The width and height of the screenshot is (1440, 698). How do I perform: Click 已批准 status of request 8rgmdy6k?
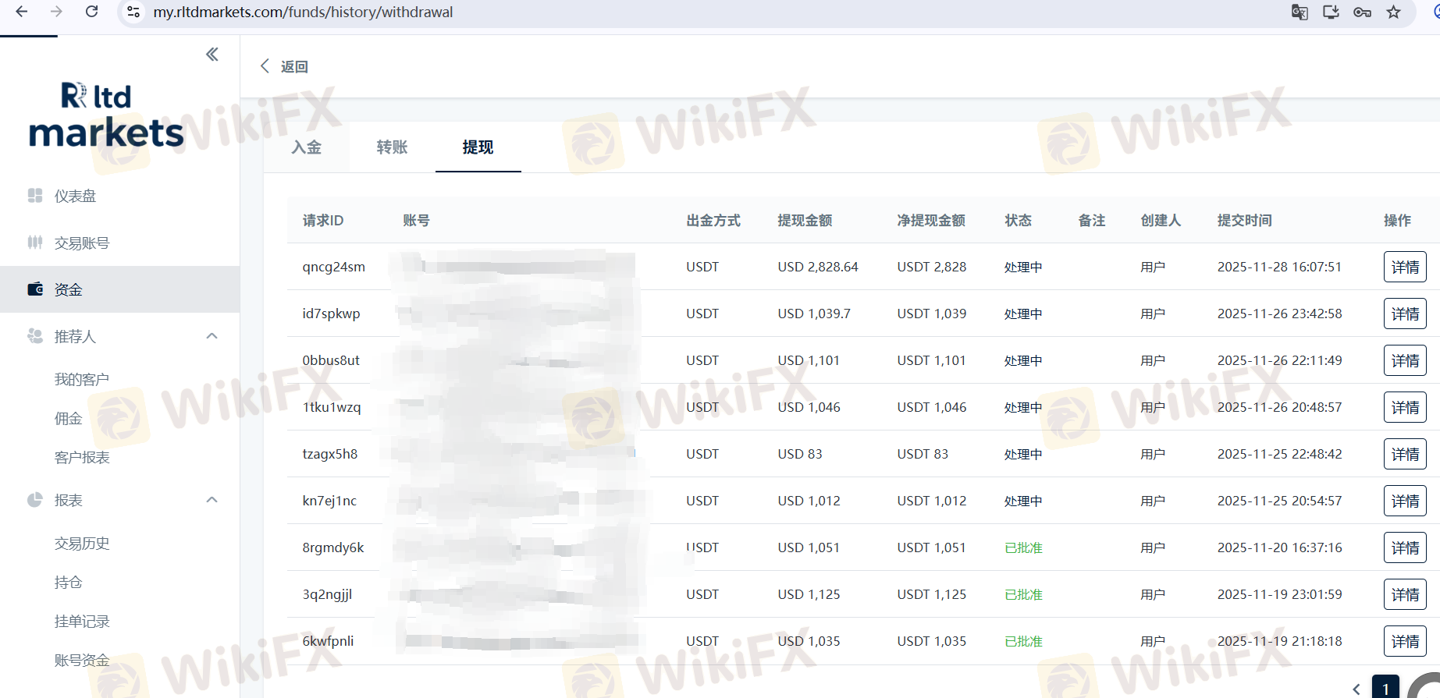(x=1023, y=547)
